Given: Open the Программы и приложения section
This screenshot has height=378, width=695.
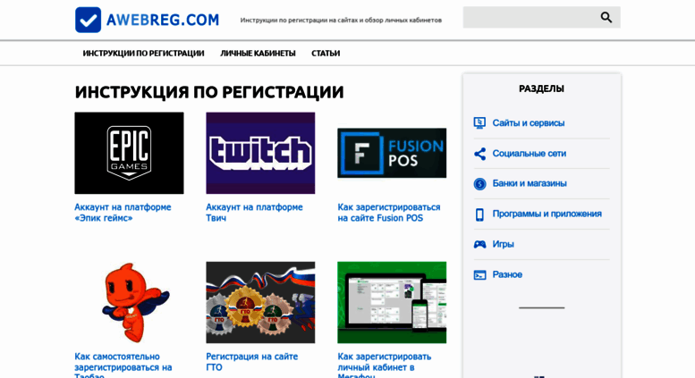Looking at the screenshot, I should [x=547, y=214].
